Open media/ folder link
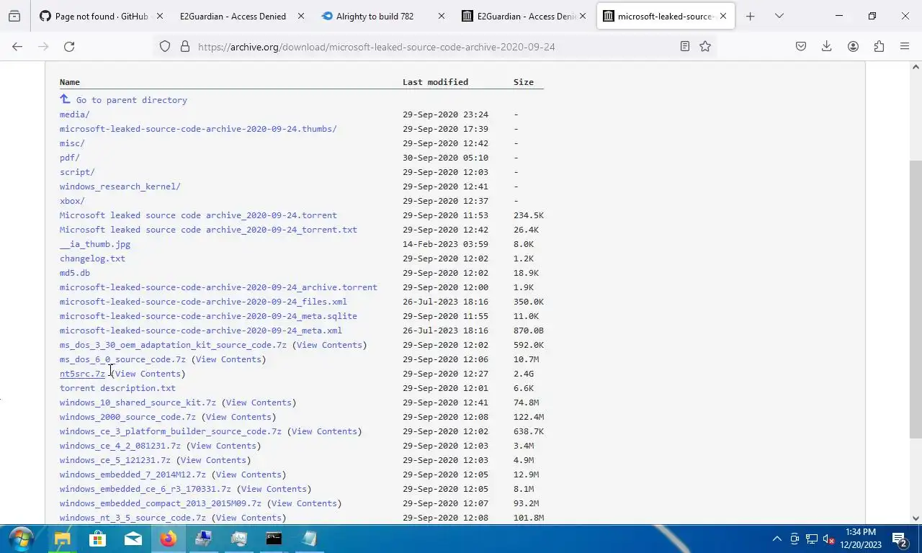The image size is (922, 553). pos(75,114)
